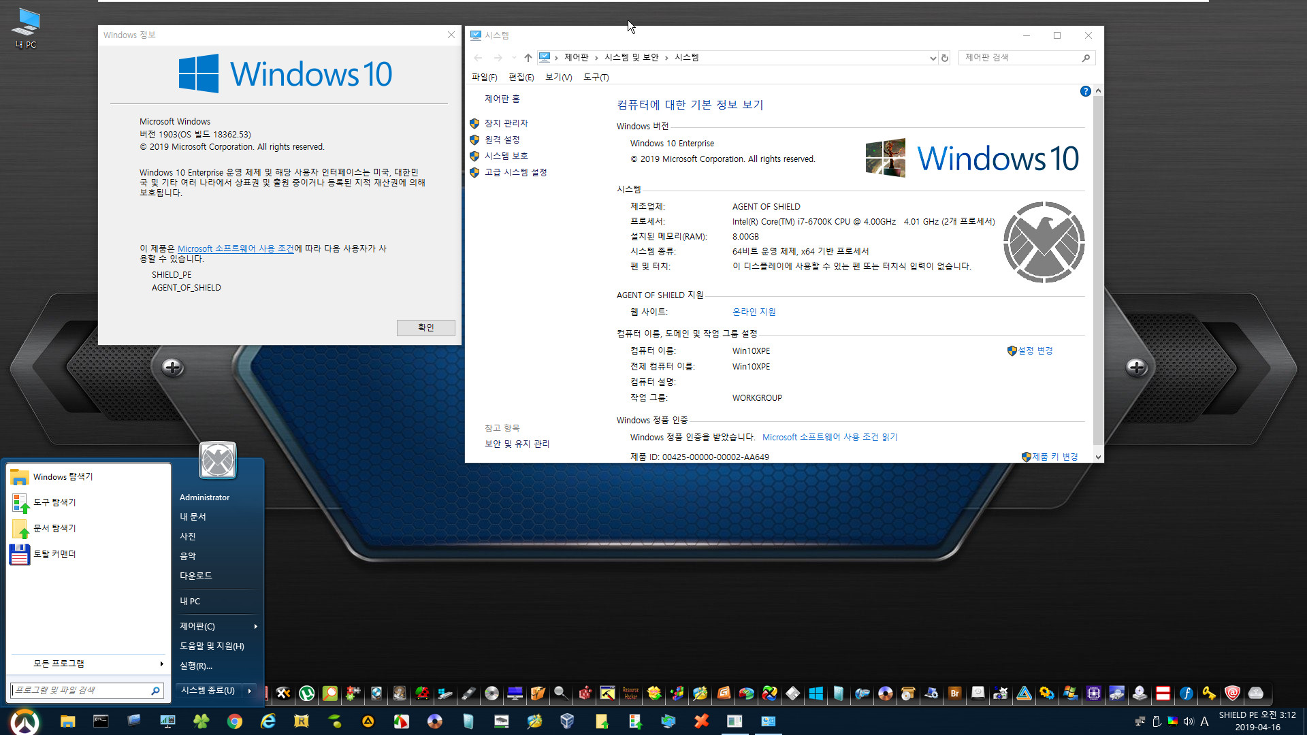The height and width of the screenshot is (735, 1307).
Task: Click the left plus button on wallpaper gadget
Action: click(173, 367)
